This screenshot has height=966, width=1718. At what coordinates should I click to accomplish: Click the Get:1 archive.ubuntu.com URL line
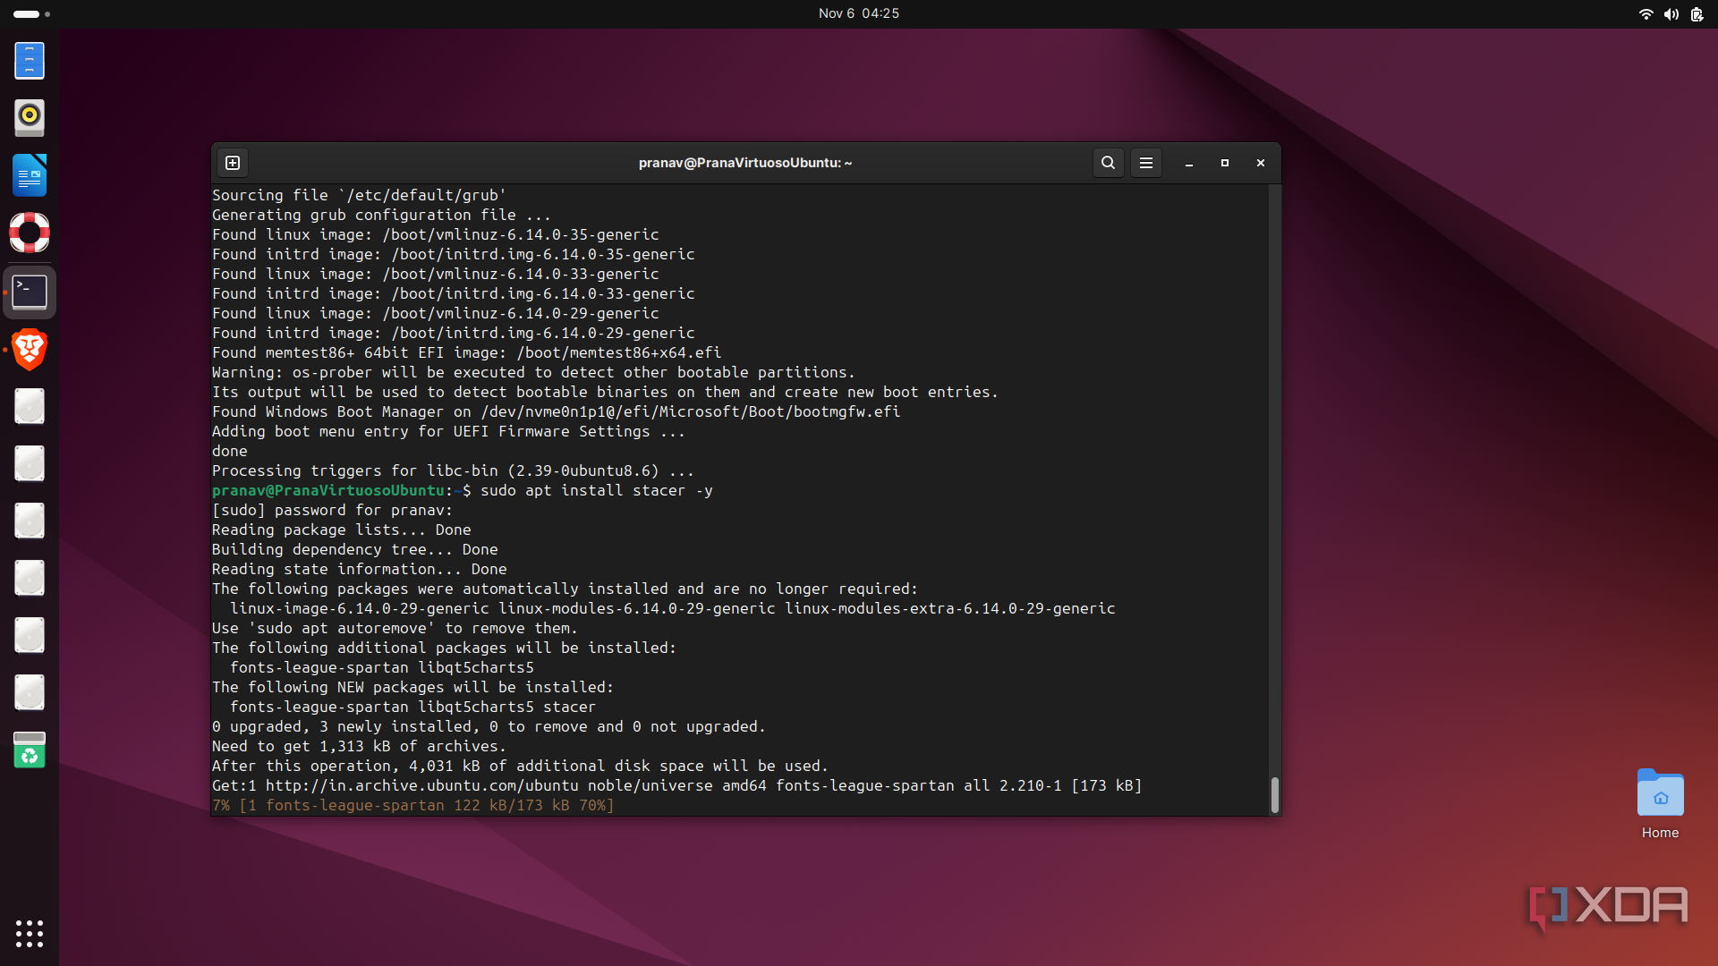pyautogui.click(x=677, y=785)
